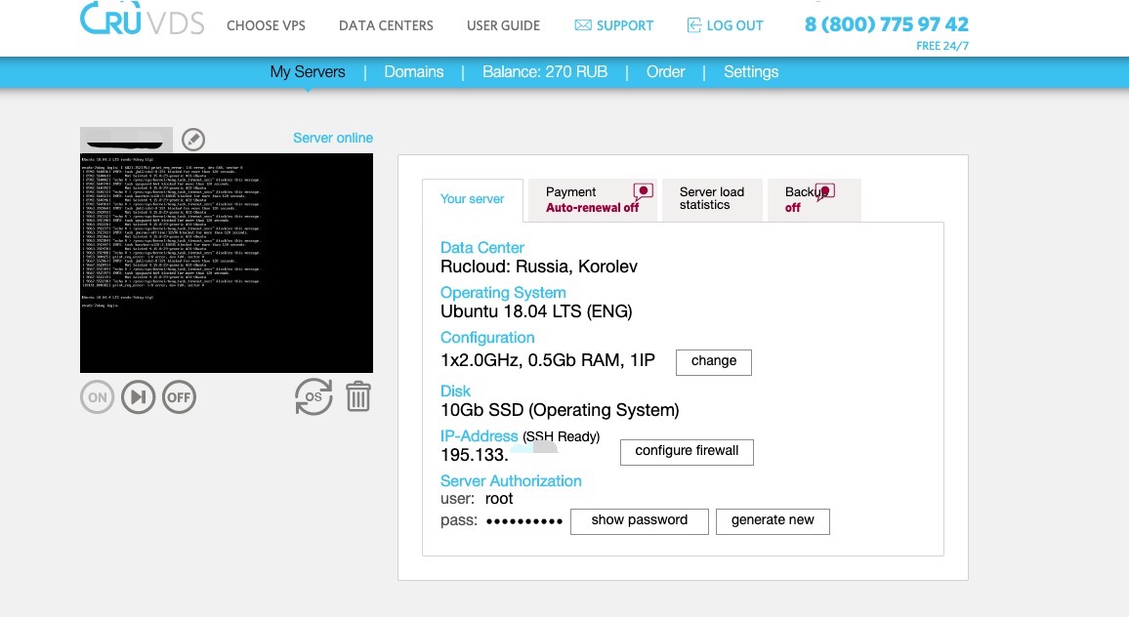Click the phone number 8 (800) 775 97 42
Image resolution: width=1129 pixels, height=617 pixels.
point(887,24)
